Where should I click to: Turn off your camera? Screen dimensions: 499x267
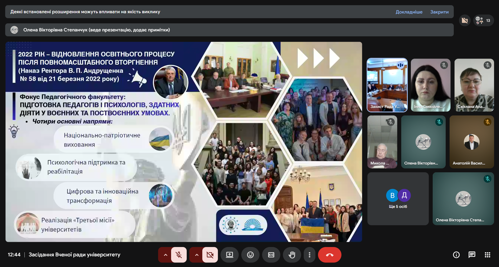pos(210,255)
